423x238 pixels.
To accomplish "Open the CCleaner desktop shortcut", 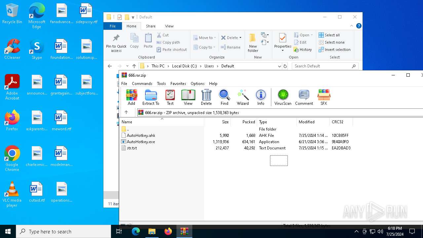I will pyautogui.click(x=12, y=49).
